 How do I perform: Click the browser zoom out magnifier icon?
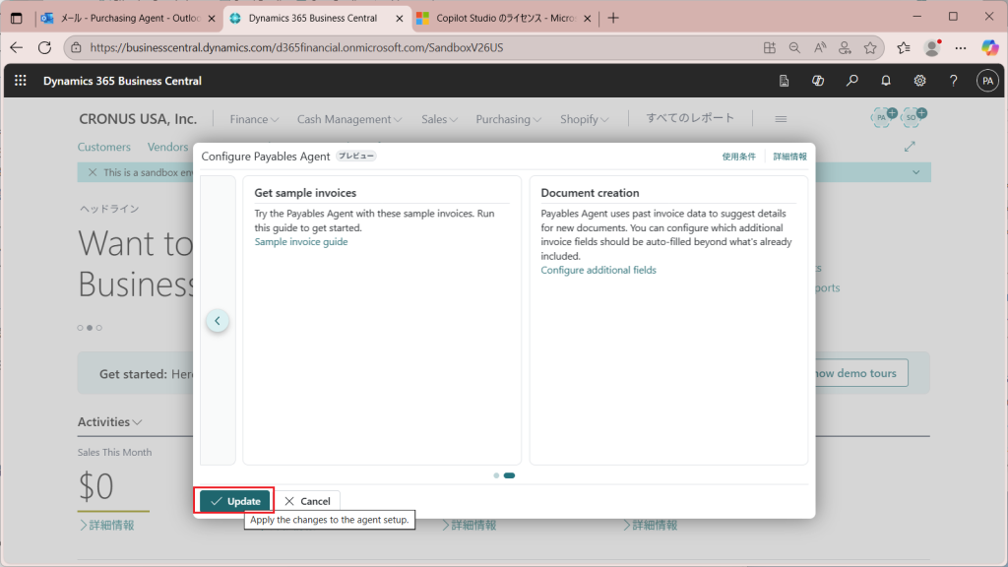794,47
